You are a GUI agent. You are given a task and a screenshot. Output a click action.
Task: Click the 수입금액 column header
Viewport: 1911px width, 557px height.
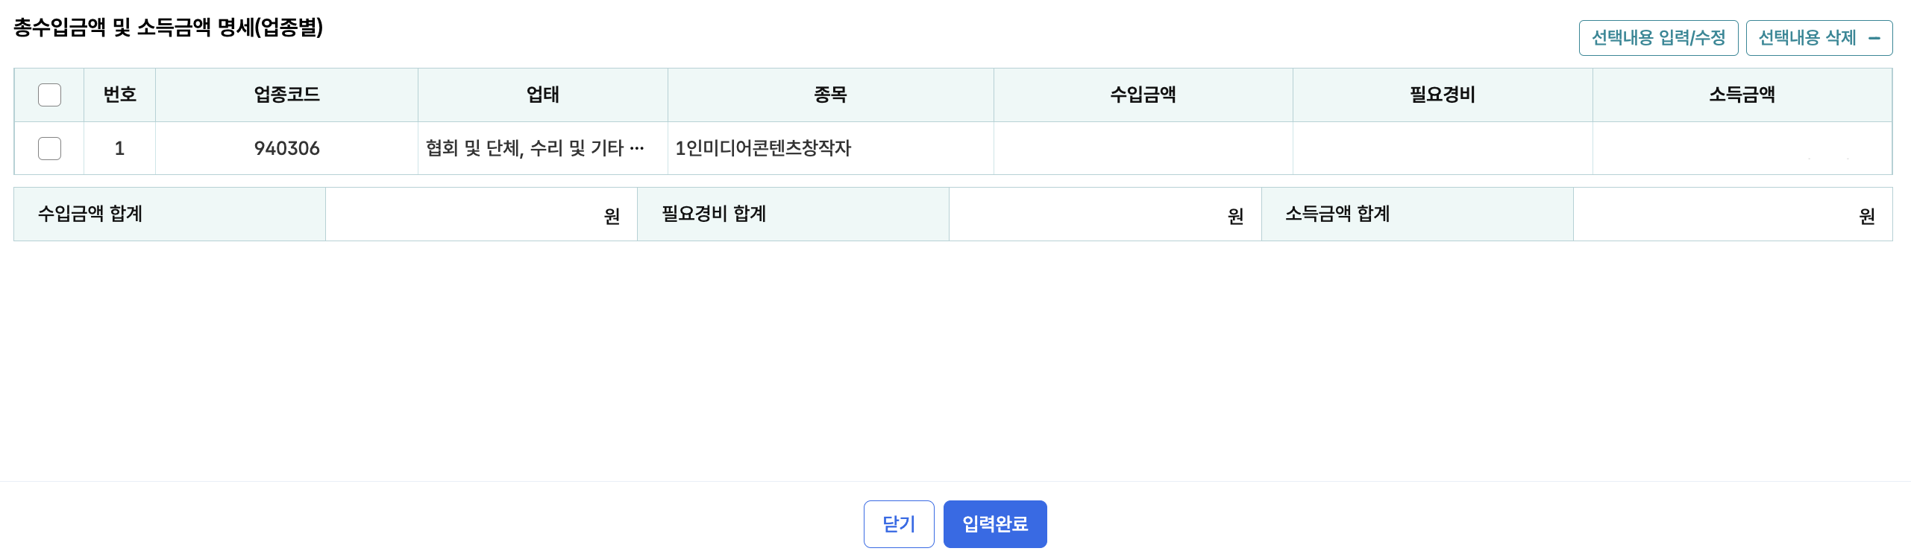point(1143,94)
